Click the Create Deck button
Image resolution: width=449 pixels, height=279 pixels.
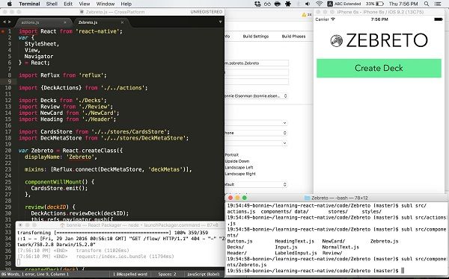[x=379, y=68]
